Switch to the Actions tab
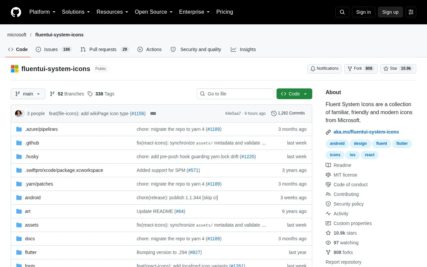 click(149, 49)
